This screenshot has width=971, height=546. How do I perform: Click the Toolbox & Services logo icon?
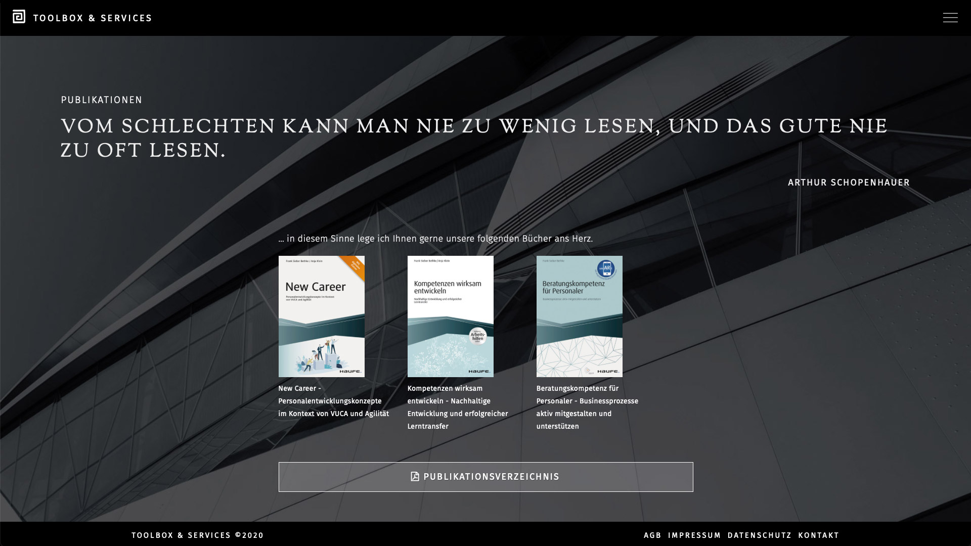tap(19, 17)
